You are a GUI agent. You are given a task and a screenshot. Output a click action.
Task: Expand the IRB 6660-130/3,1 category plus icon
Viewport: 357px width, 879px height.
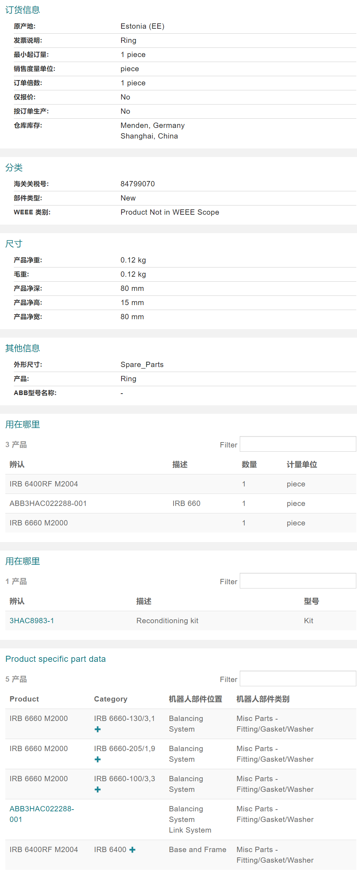tap(98, 729)
